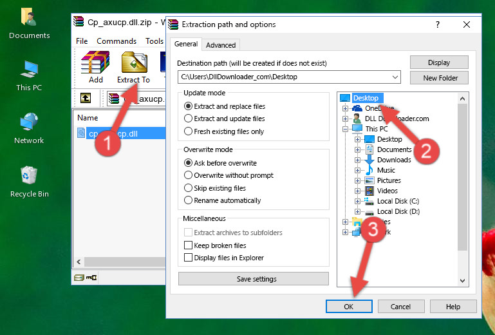This screenshot has width=495, height=335.
Task: Click WinRAR file list scroll-left arrow
Action: [79, 262]
